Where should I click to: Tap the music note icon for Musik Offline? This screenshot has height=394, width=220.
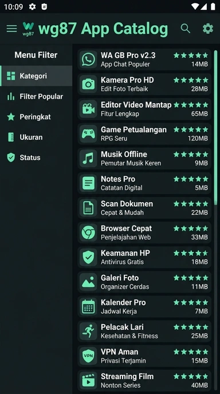tap(88, 158)
